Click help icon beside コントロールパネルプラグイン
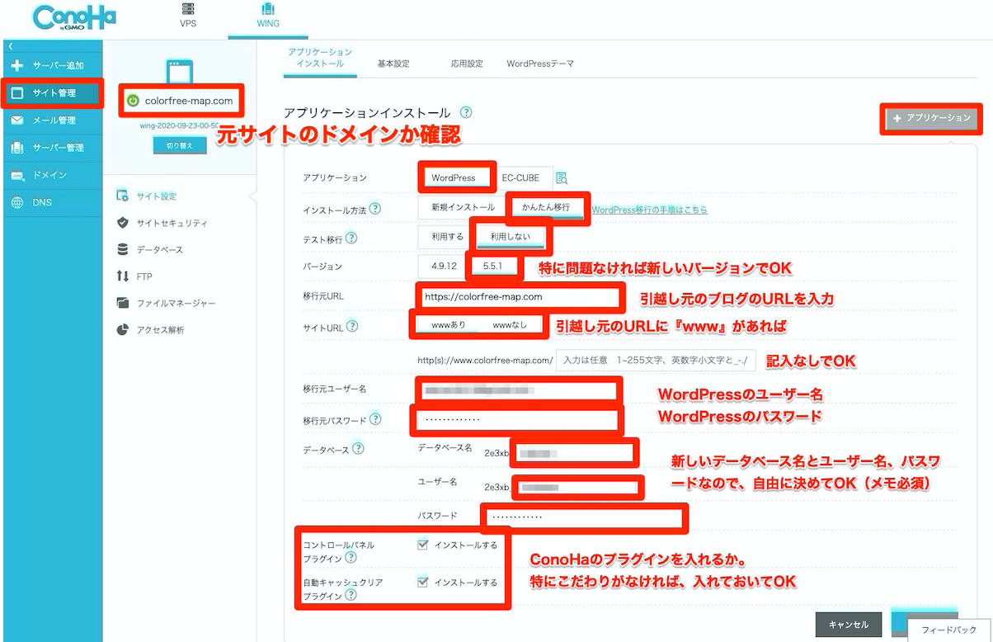Viewport: 993px width, 642px height. click(x=351, y=559)
